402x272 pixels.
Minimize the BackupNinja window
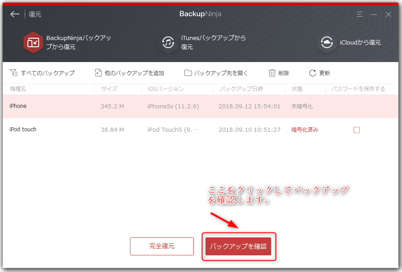374,14
